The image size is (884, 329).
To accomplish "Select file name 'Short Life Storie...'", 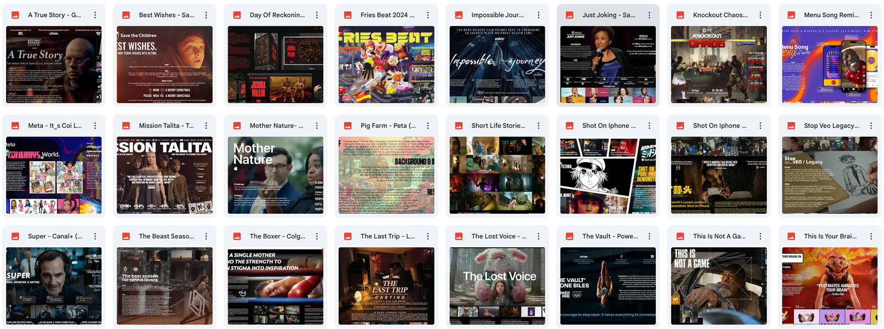I will [x=498, y=125].
